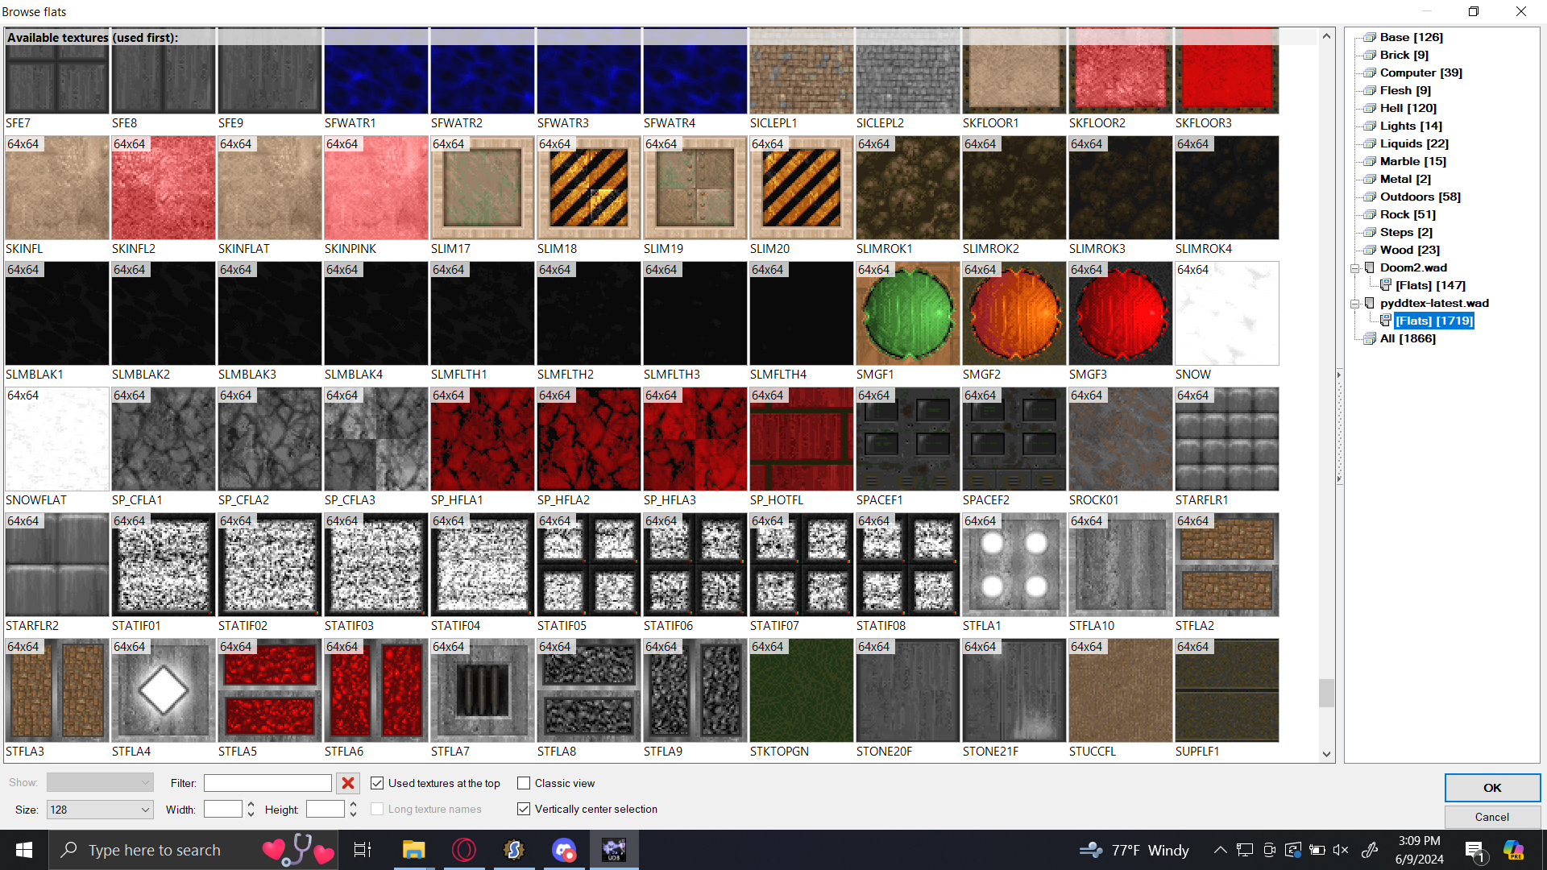Pick the SLIM18 hazard stripe flat

tap(588, 188)
